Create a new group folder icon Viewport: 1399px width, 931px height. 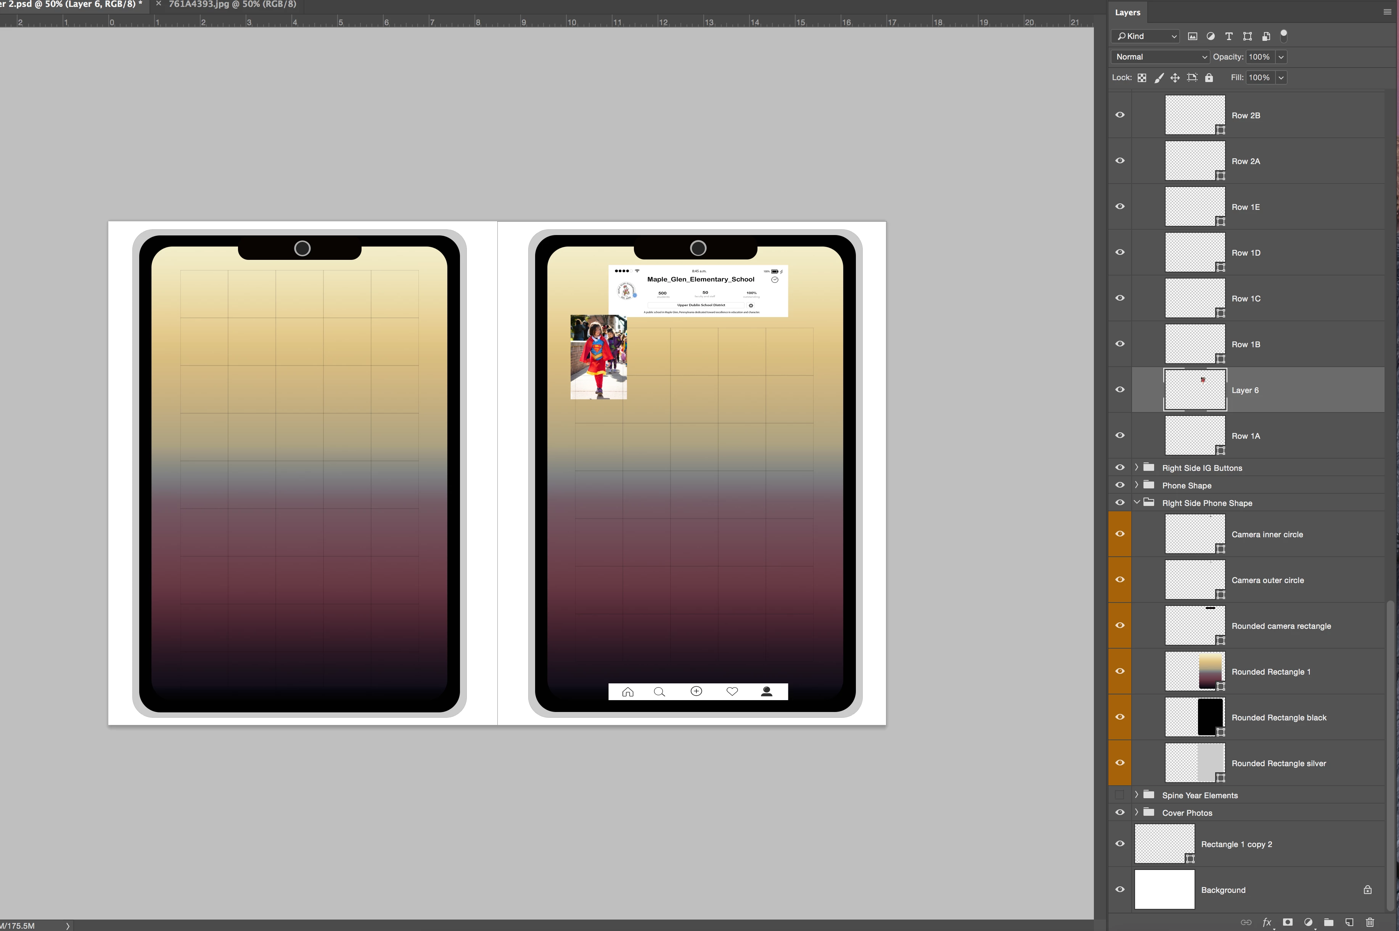1328,922
